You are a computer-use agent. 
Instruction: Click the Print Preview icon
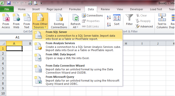coord(36,3)
